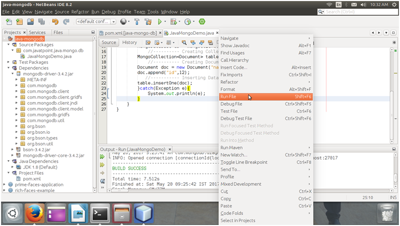The width and height of the screenshot is (400, 226).
Task: Click the Debug Project toolbar icon
Action: pos(174,22)
